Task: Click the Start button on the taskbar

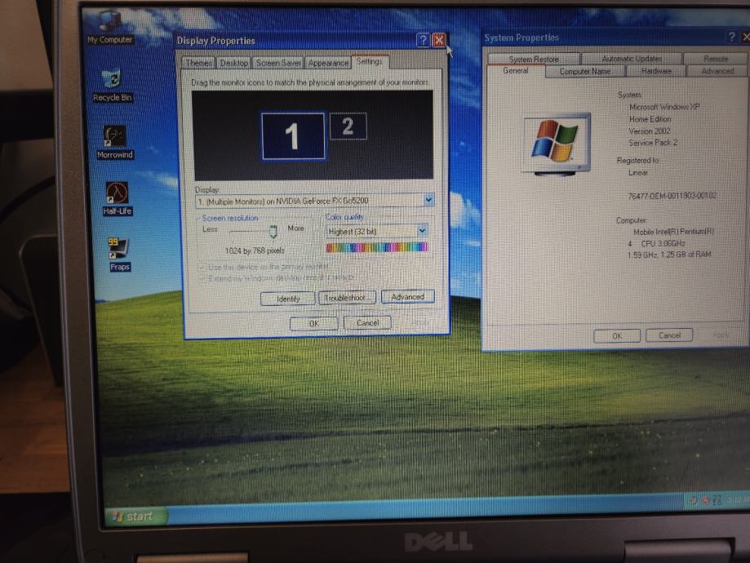Action: tap(135, 516)
